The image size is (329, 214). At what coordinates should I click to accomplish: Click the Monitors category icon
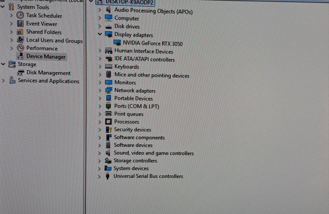[x=109, y=82]
